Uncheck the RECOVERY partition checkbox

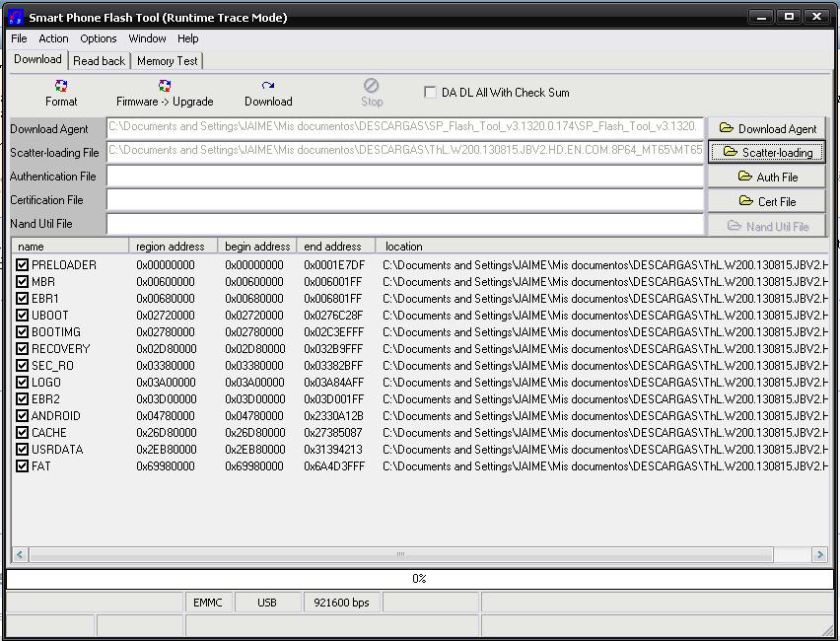coord(22,348)
